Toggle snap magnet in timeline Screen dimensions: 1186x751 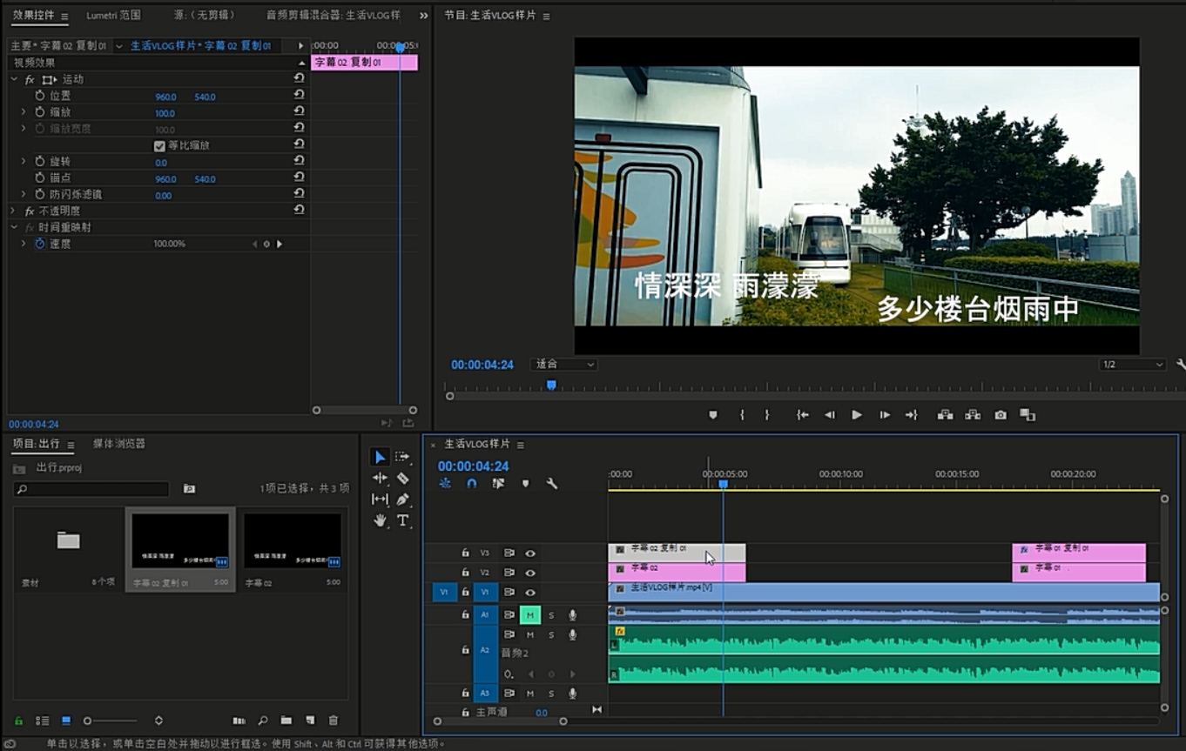point(471,483)
